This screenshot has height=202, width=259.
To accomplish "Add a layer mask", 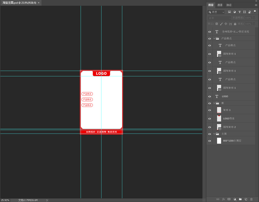I will [x=229, y=199].
